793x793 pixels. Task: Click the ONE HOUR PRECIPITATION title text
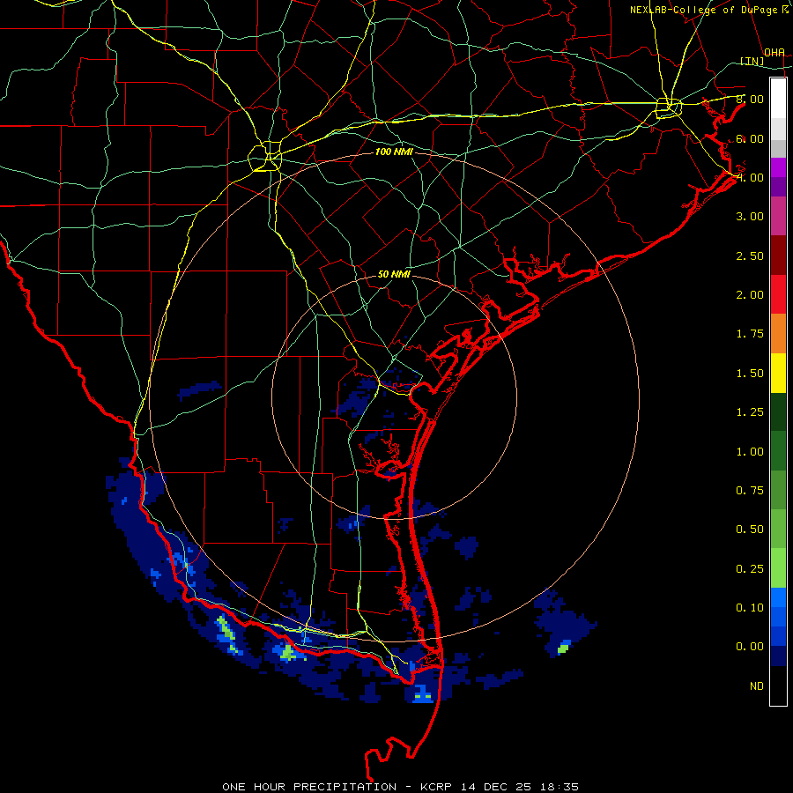(x=309, y=787)
